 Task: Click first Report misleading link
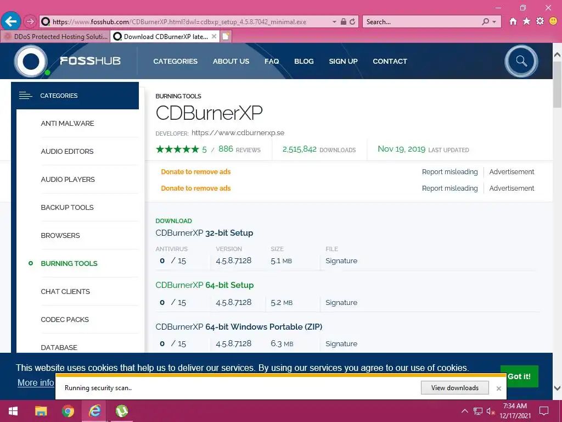click(450, 172)
